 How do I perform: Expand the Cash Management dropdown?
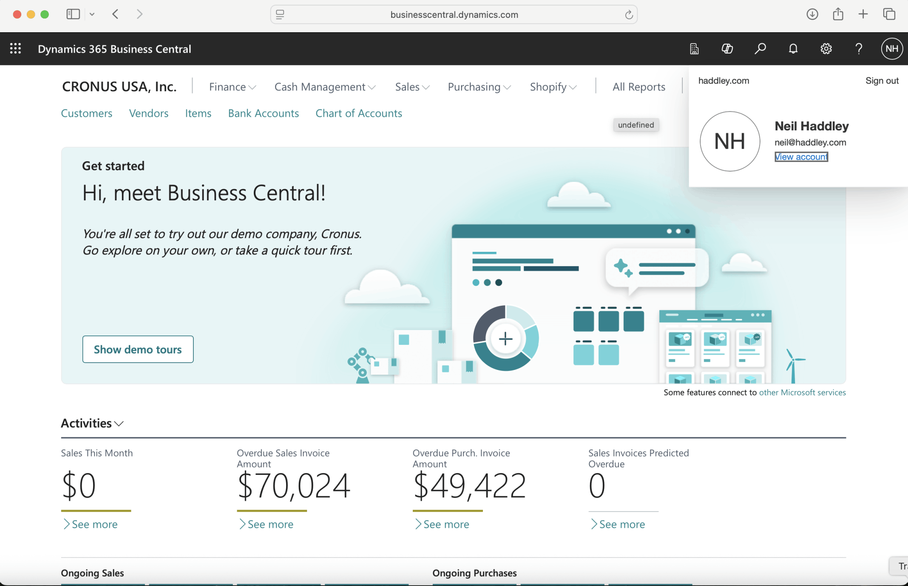pyautogui.click(x=325, y=87)
